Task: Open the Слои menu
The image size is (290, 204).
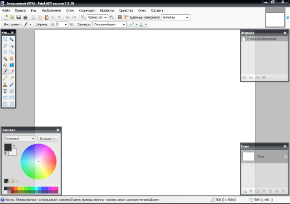Action: pos(70,11)
